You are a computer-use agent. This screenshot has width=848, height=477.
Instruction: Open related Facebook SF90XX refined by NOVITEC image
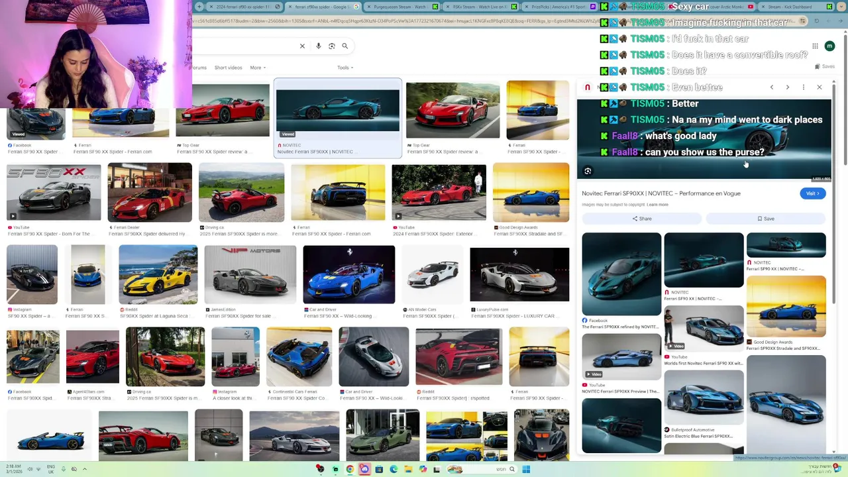click(x=621, y=274)
